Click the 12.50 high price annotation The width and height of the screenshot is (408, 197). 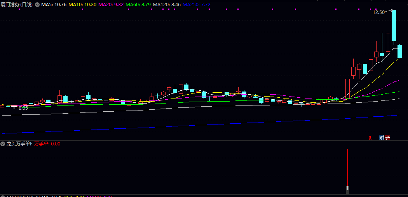tap(378, 12)
